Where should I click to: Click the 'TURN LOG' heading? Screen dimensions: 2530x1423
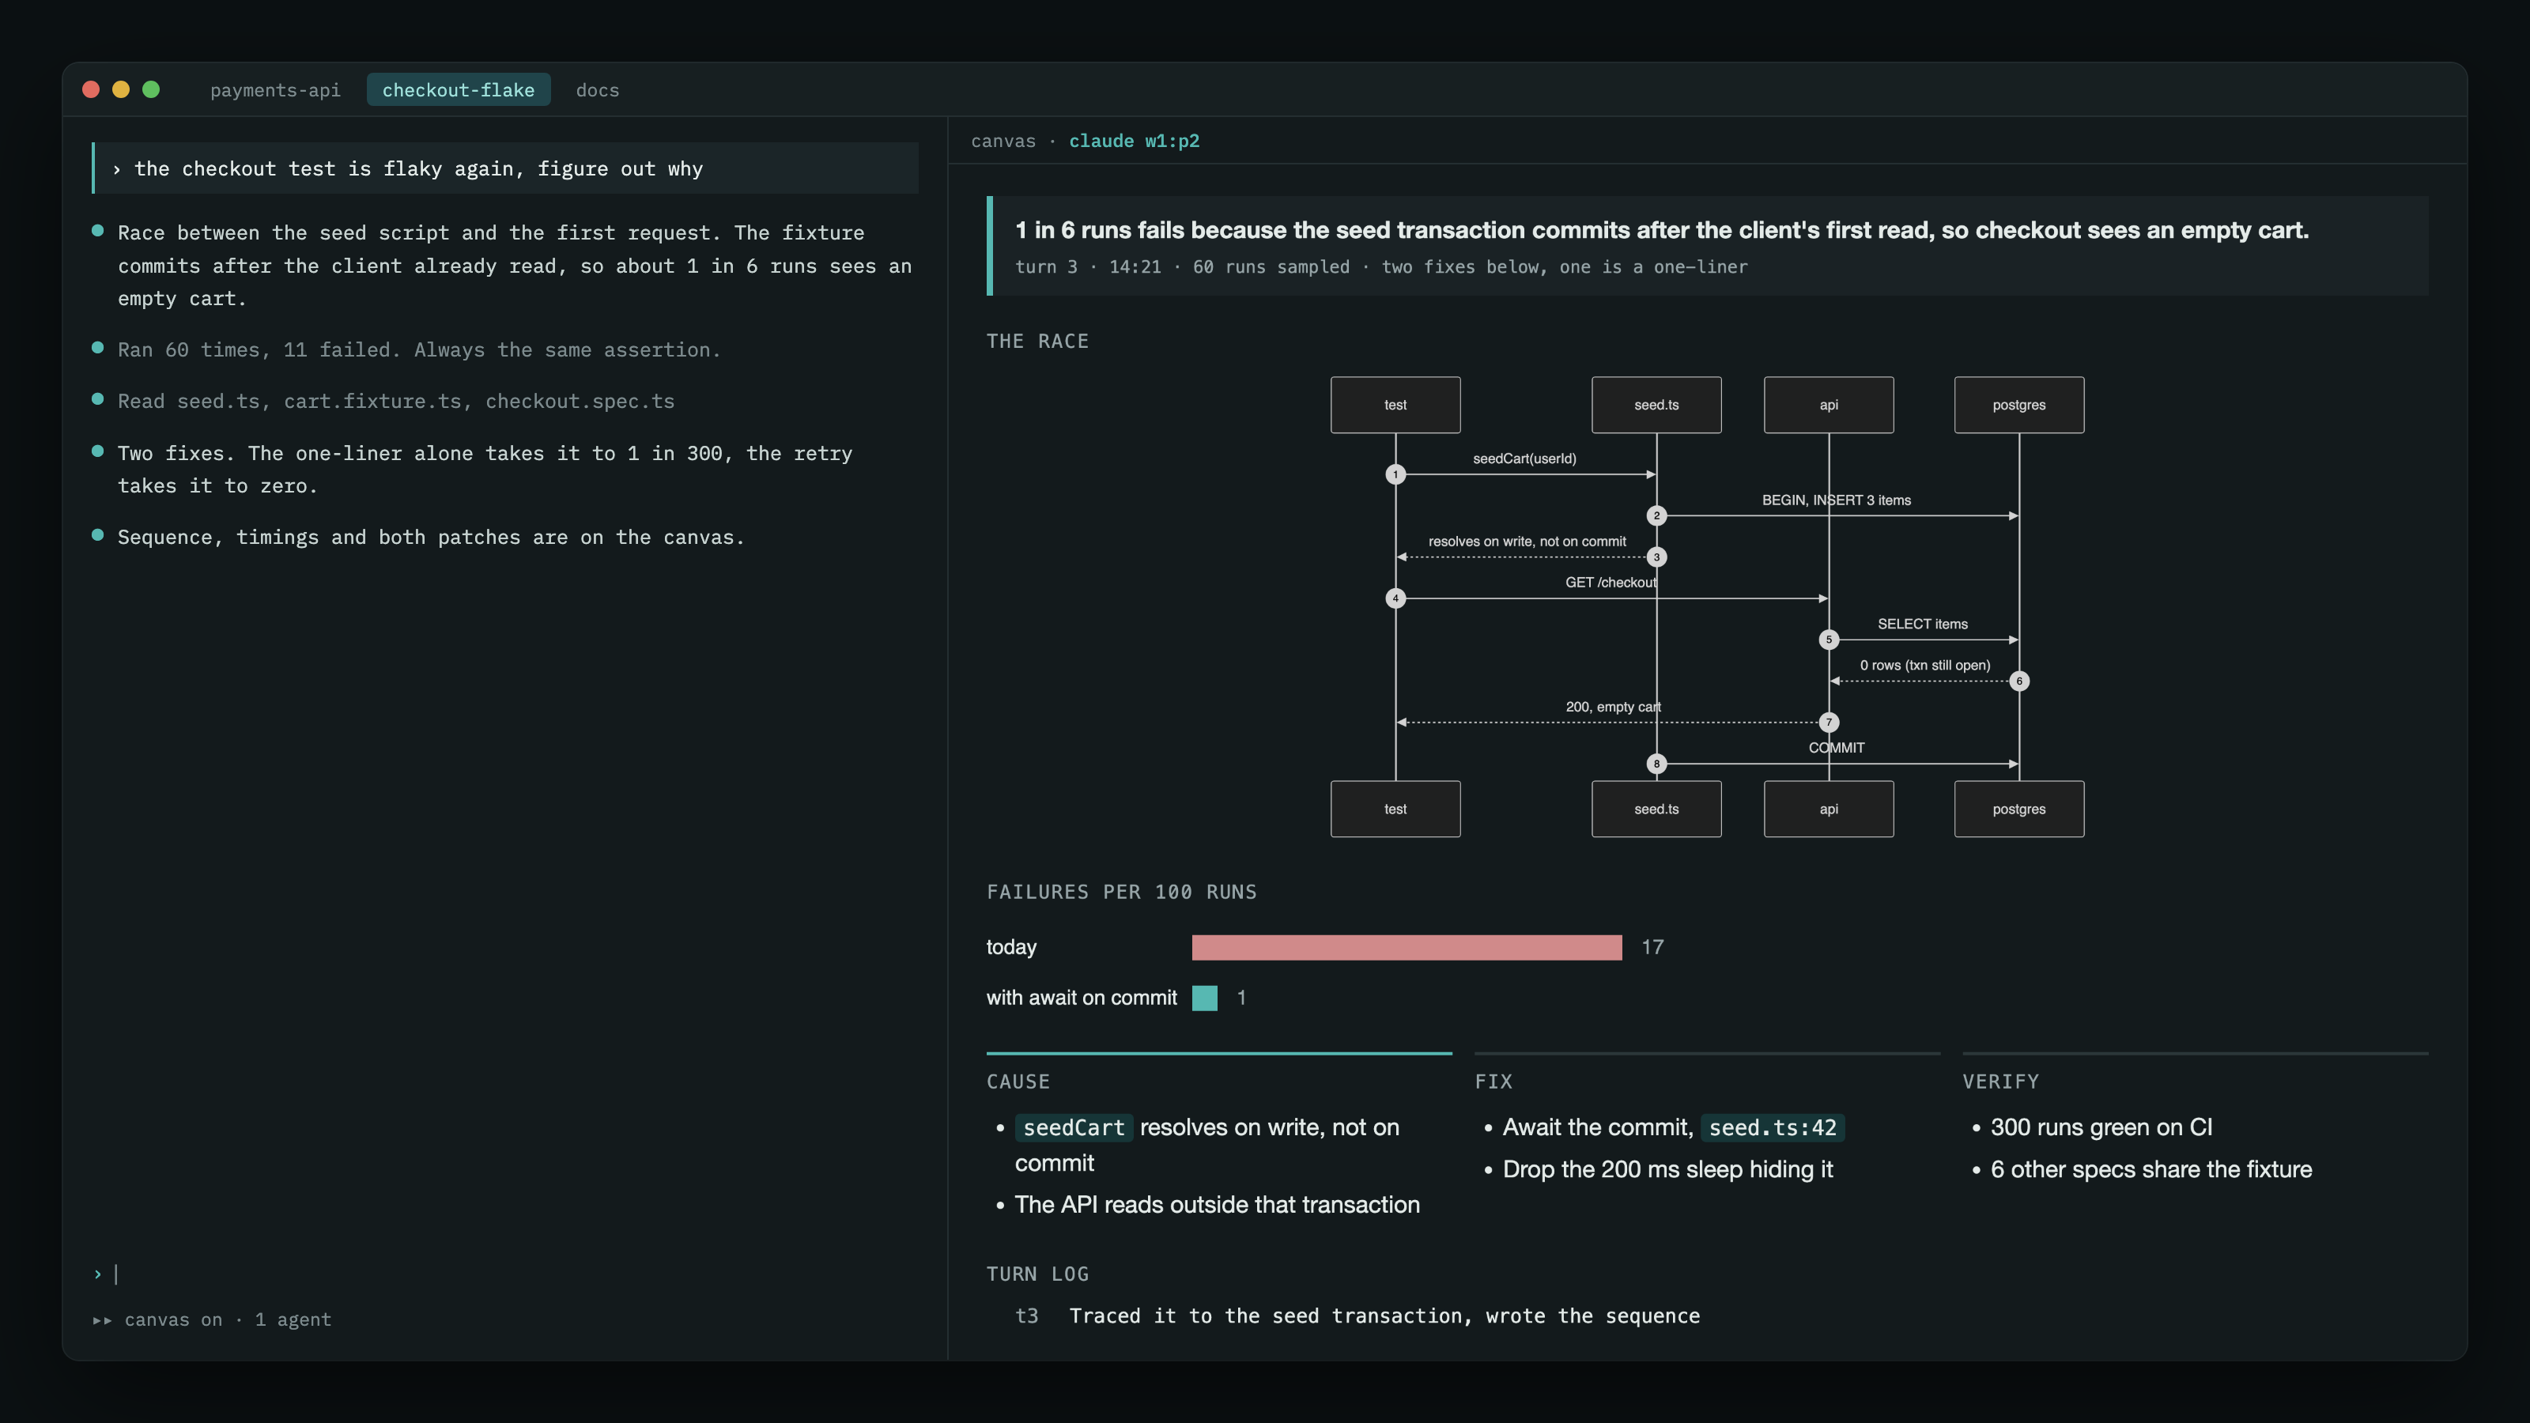coord(1037,1274)
